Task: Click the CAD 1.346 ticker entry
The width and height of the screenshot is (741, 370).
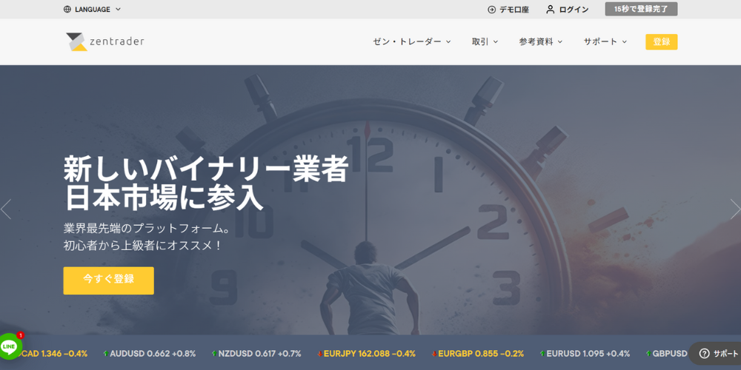Action: tap(54, 354)
